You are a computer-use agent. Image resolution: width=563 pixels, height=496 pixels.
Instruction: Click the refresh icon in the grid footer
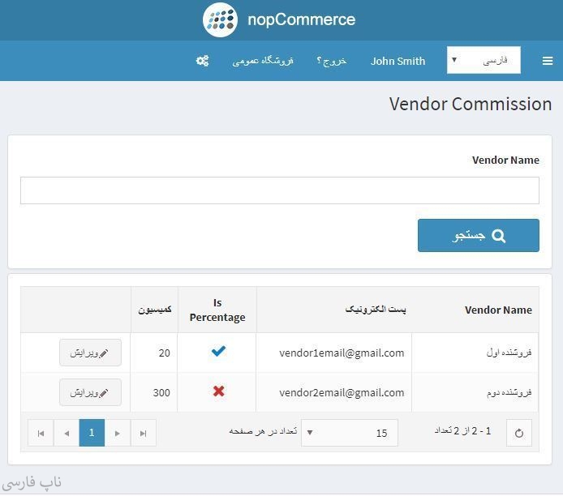tap(519, 433)
